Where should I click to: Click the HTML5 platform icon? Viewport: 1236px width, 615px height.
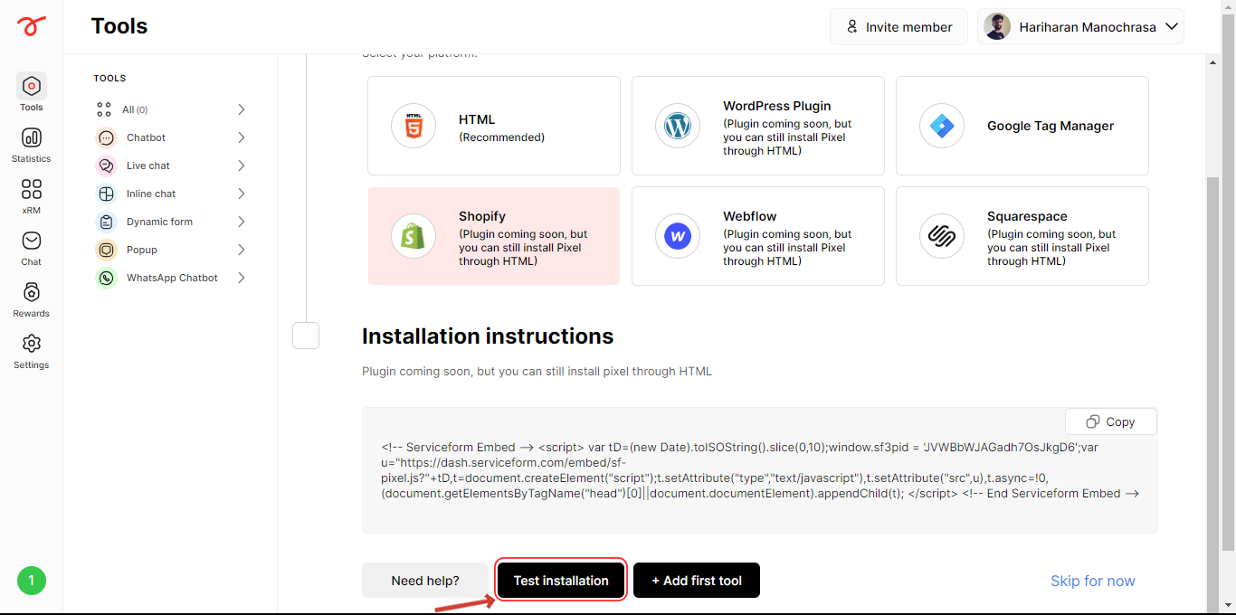(x=414, y=126)
